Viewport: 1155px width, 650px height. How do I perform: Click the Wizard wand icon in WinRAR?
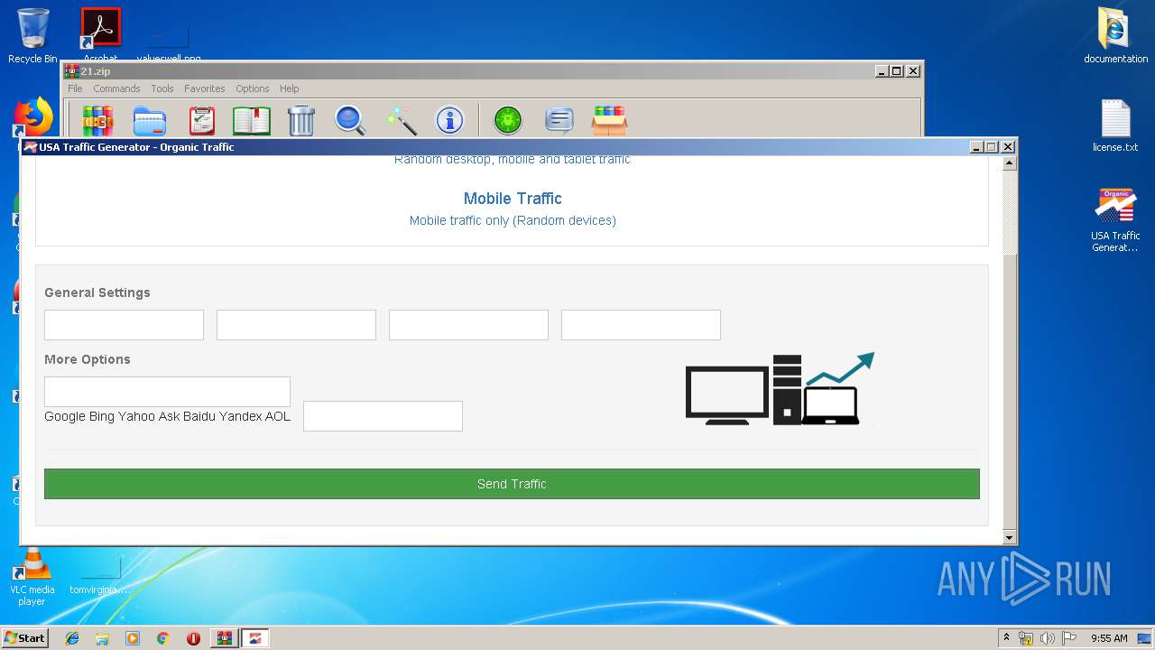coord(401,120)
